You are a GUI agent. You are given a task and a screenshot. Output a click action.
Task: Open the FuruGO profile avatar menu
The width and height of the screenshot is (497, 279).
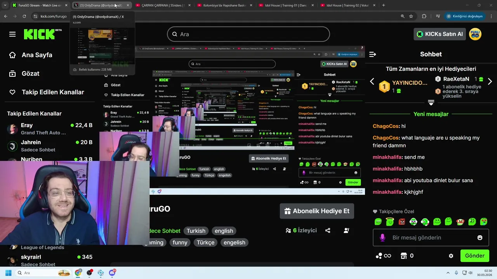pyautogui.click(x=475, y=34)
